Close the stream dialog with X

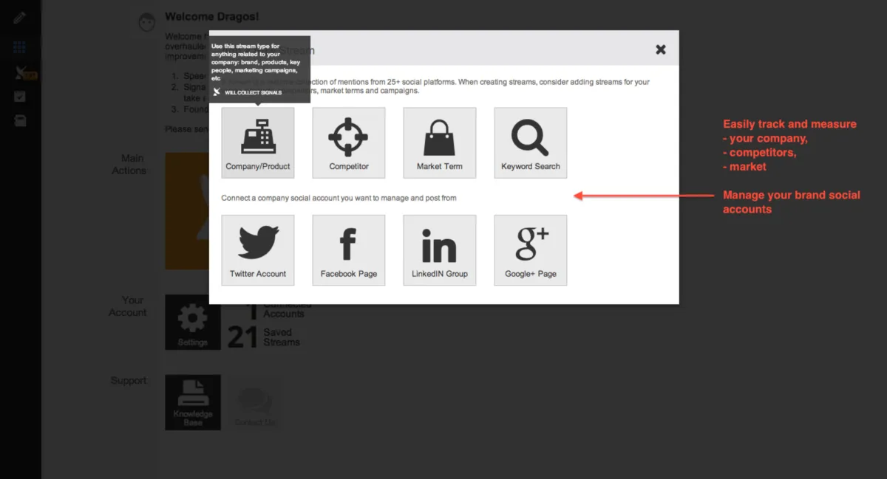click(661, 49)
